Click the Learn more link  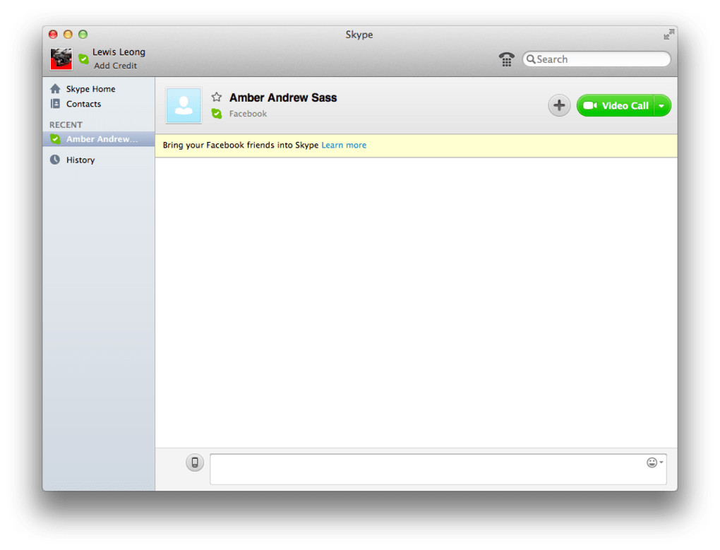344,145
